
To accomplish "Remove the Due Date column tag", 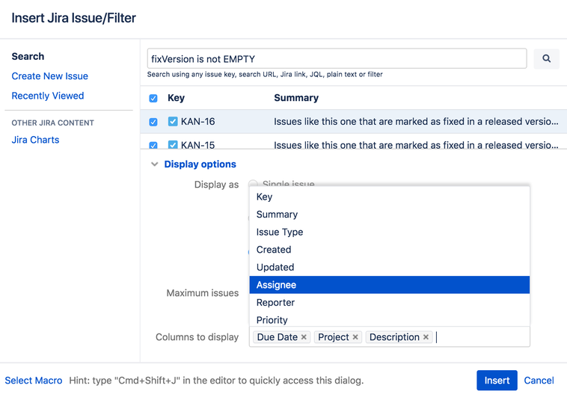I will point(304,337).
